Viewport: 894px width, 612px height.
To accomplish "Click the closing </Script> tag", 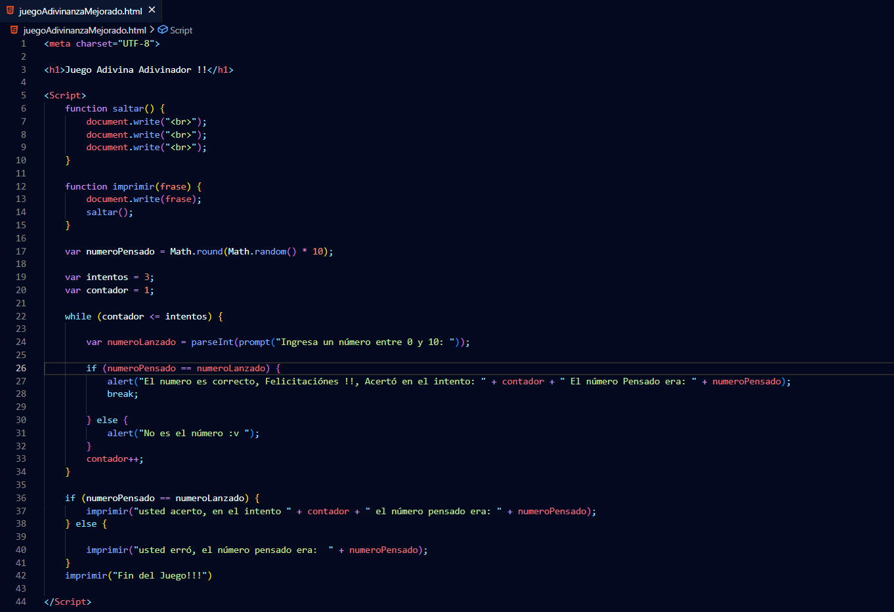I will 68,602.
